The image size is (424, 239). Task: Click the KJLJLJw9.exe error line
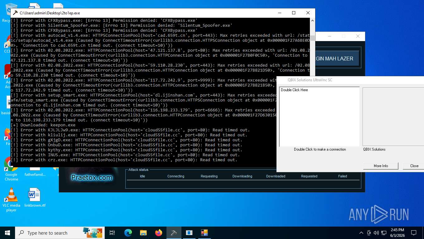[x=130, y=130]
